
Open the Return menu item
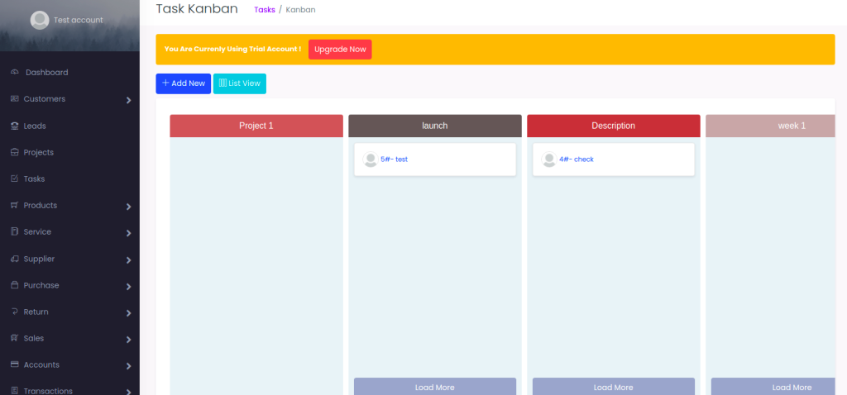(36, 312)
